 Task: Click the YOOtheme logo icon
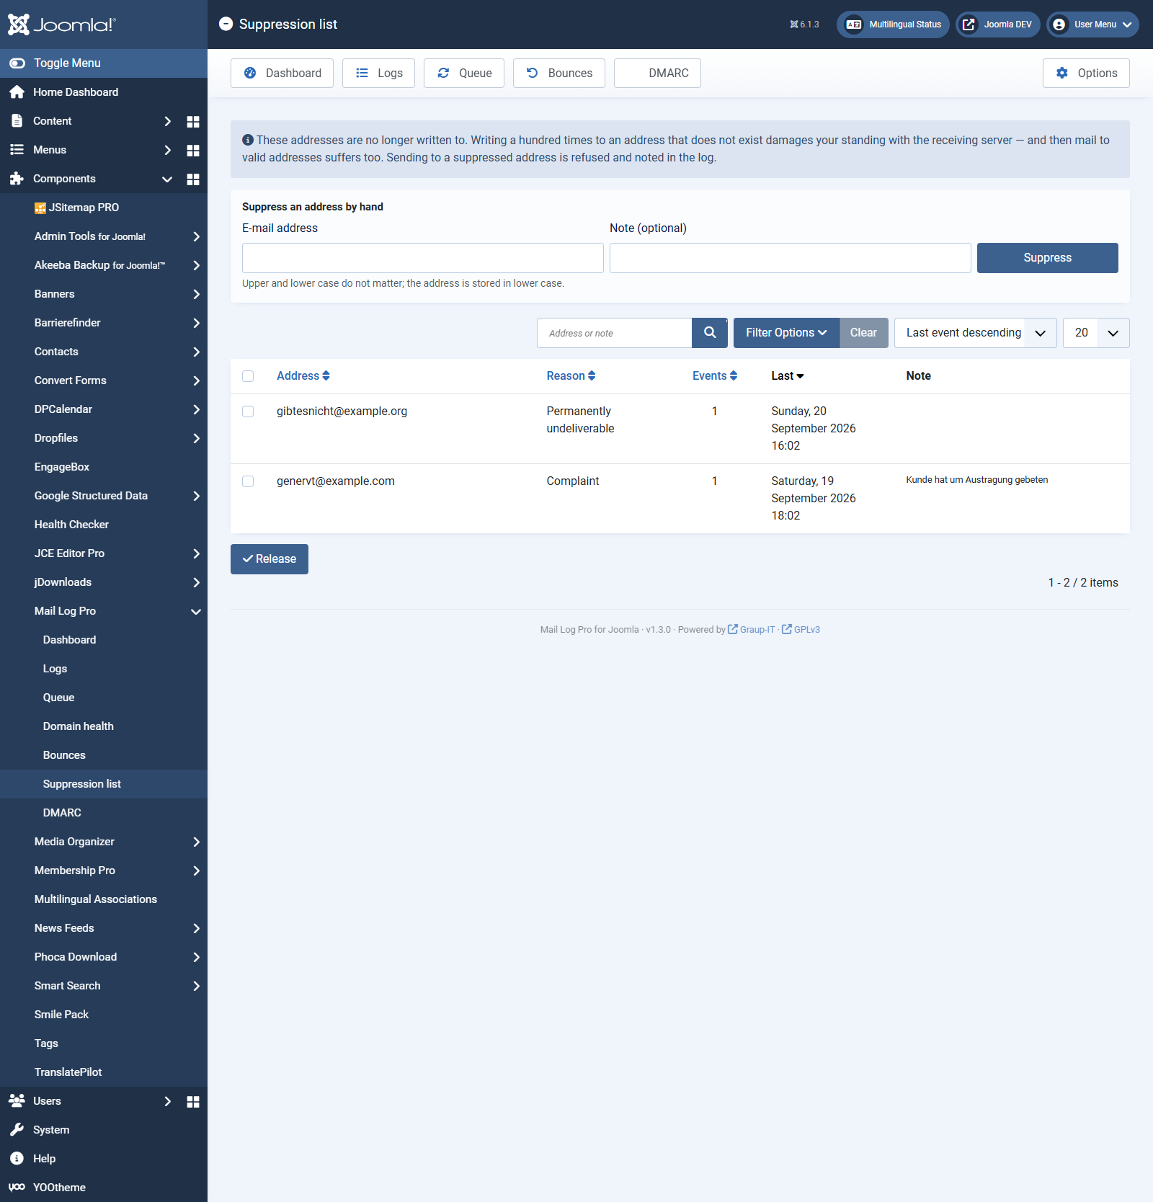[x=17, y=1188]
